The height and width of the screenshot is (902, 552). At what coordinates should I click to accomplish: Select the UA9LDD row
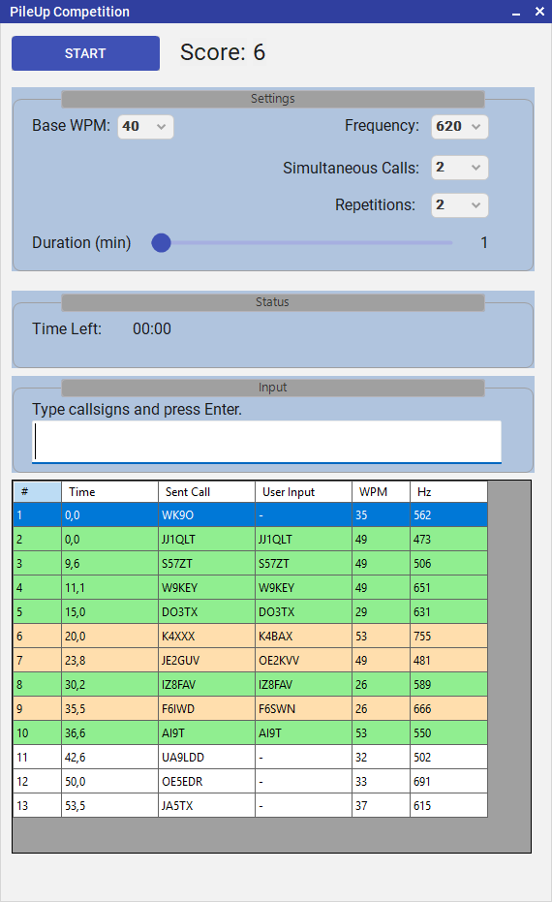coord(250,757)
